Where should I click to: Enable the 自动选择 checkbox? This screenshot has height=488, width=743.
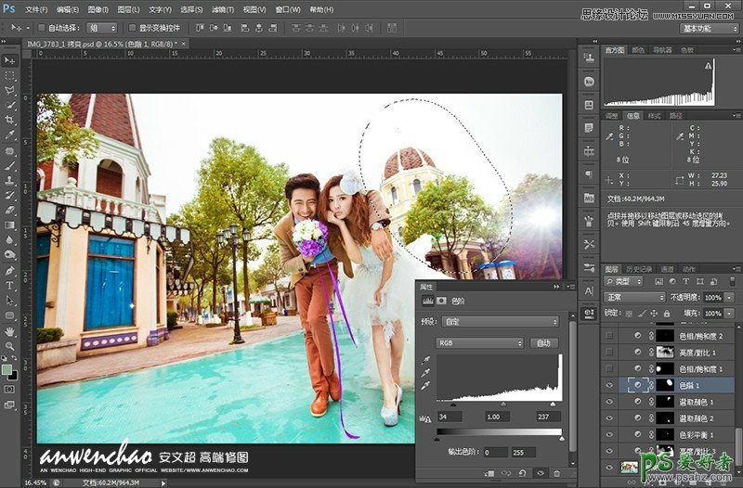[41, 28]
